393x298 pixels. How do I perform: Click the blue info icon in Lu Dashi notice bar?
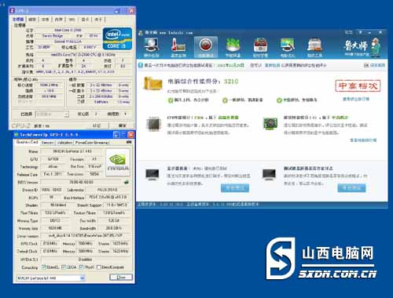point(141,65)
